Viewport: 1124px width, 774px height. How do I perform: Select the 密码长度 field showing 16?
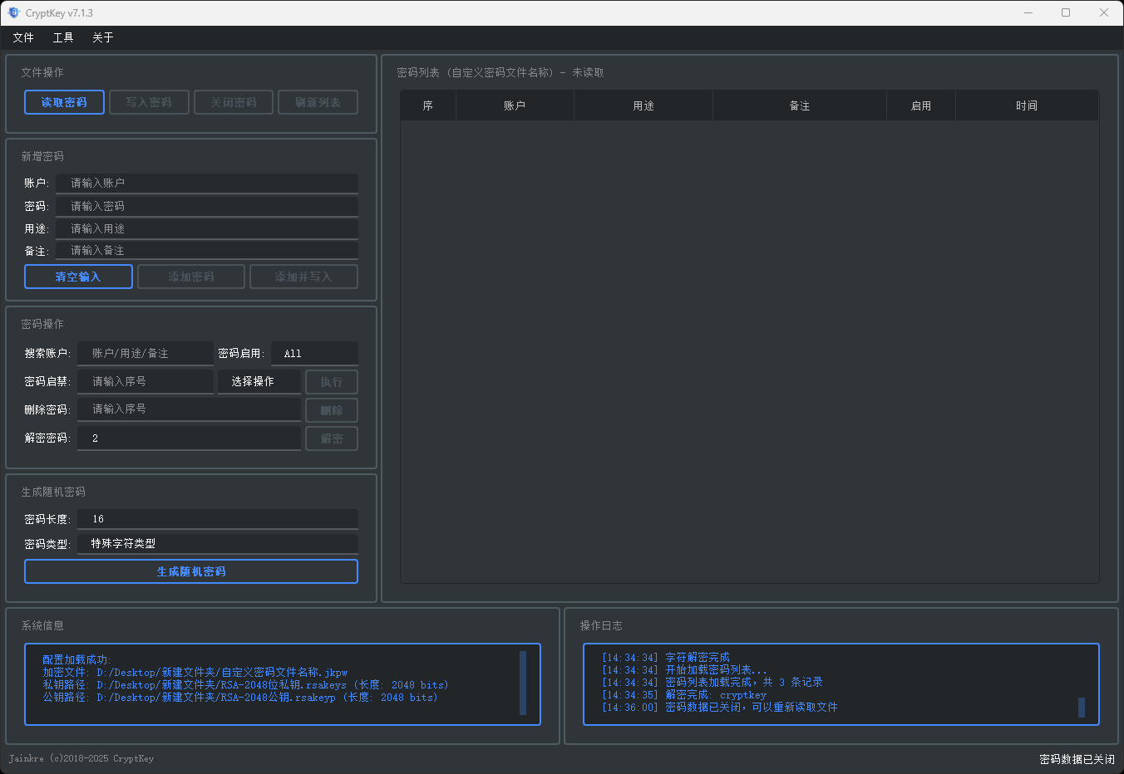click(217, 519)
